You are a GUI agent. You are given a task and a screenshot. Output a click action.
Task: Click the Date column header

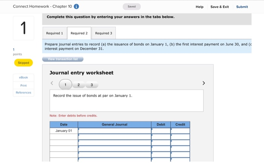tap(64, 124)
